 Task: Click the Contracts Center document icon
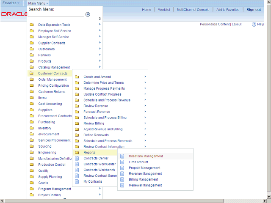click(x=77, y=158)
